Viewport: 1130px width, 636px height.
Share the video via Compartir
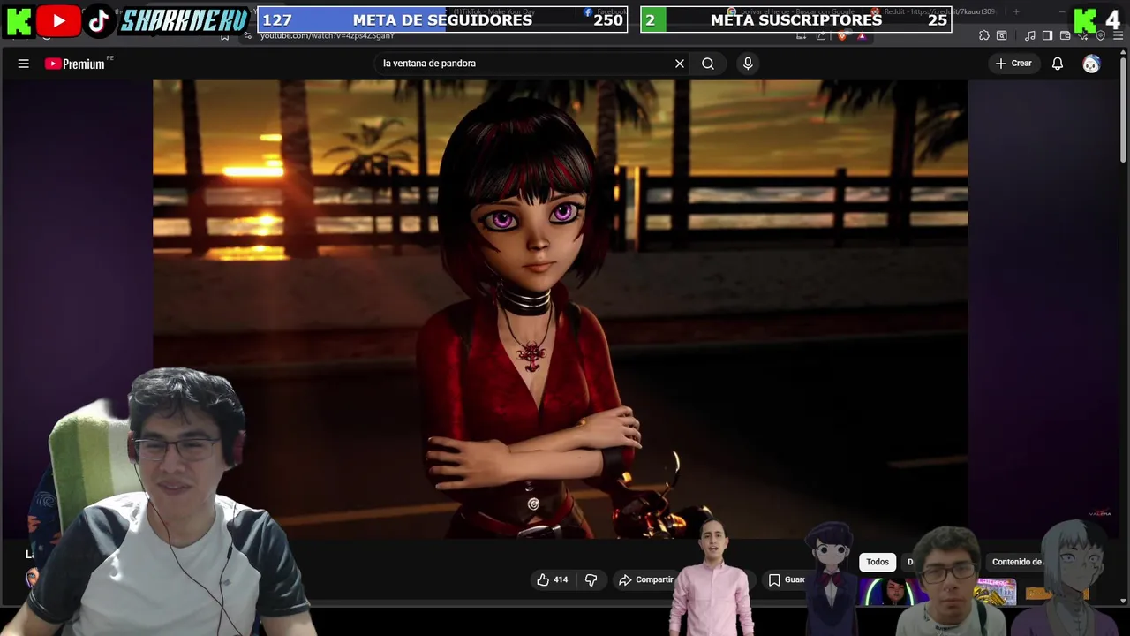point(645,579)
